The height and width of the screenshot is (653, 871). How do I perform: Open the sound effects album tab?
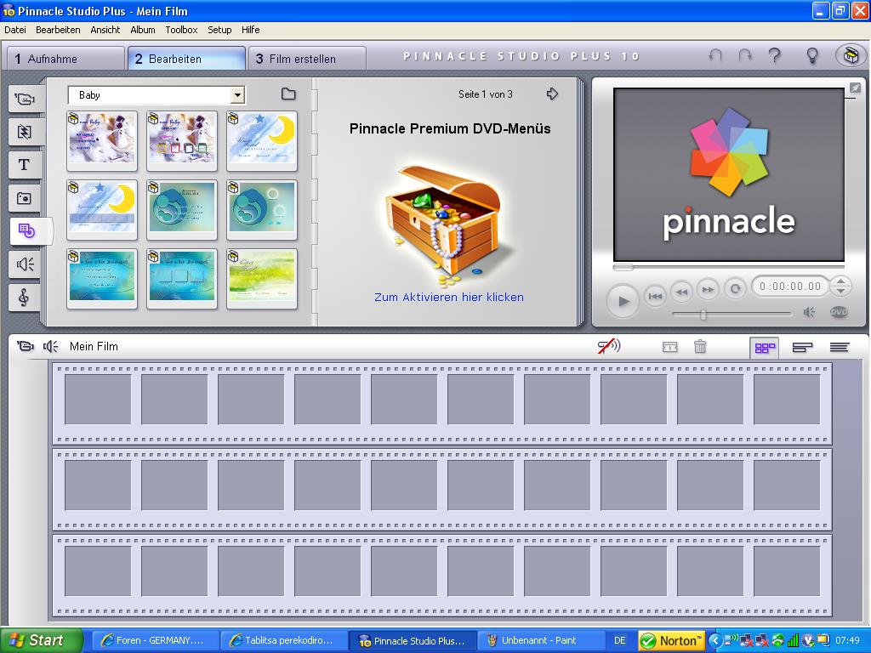25,264
